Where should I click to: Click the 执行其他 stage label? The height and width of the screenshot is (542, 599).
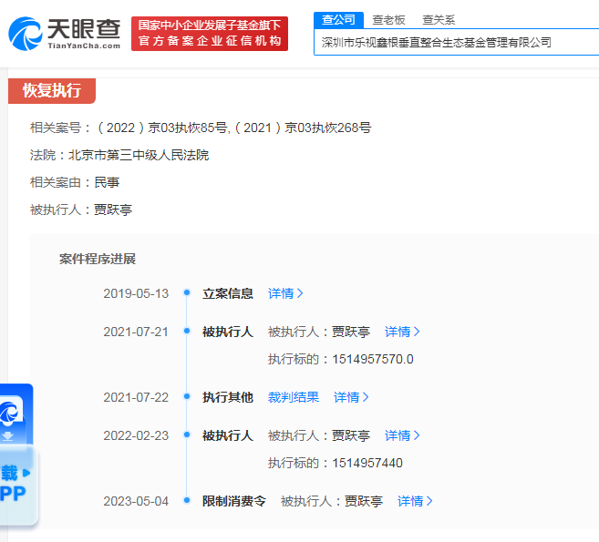[228, 397]
